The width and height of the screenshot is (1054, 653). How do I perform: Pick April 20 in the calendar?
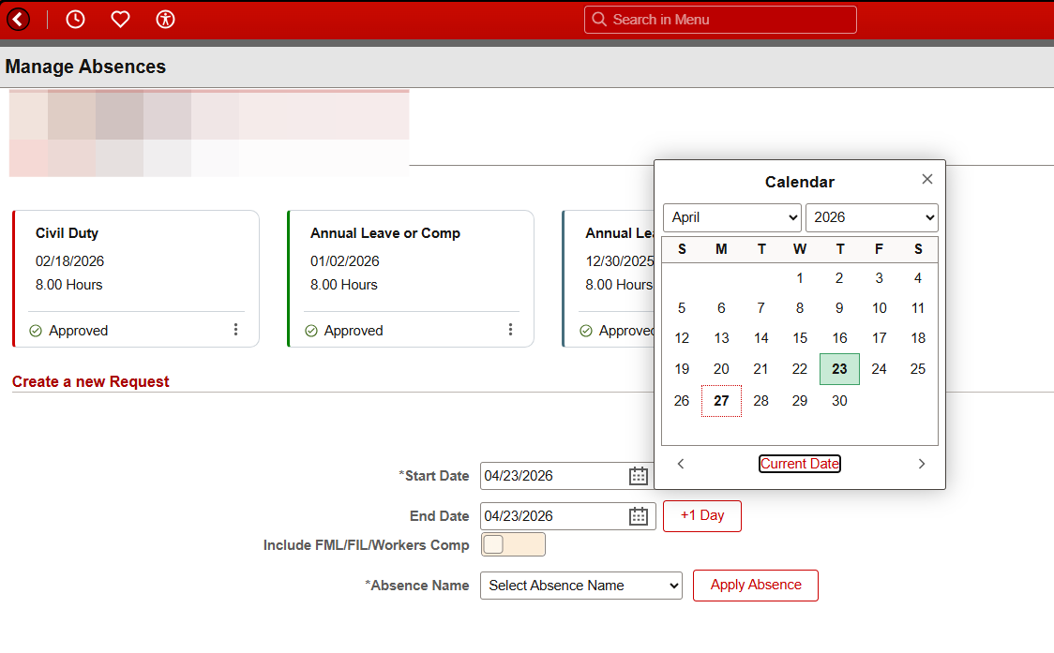[721, 369]
